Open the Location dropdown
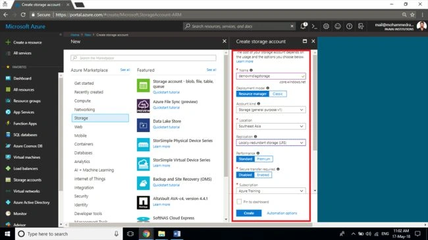 coord(271,126)
